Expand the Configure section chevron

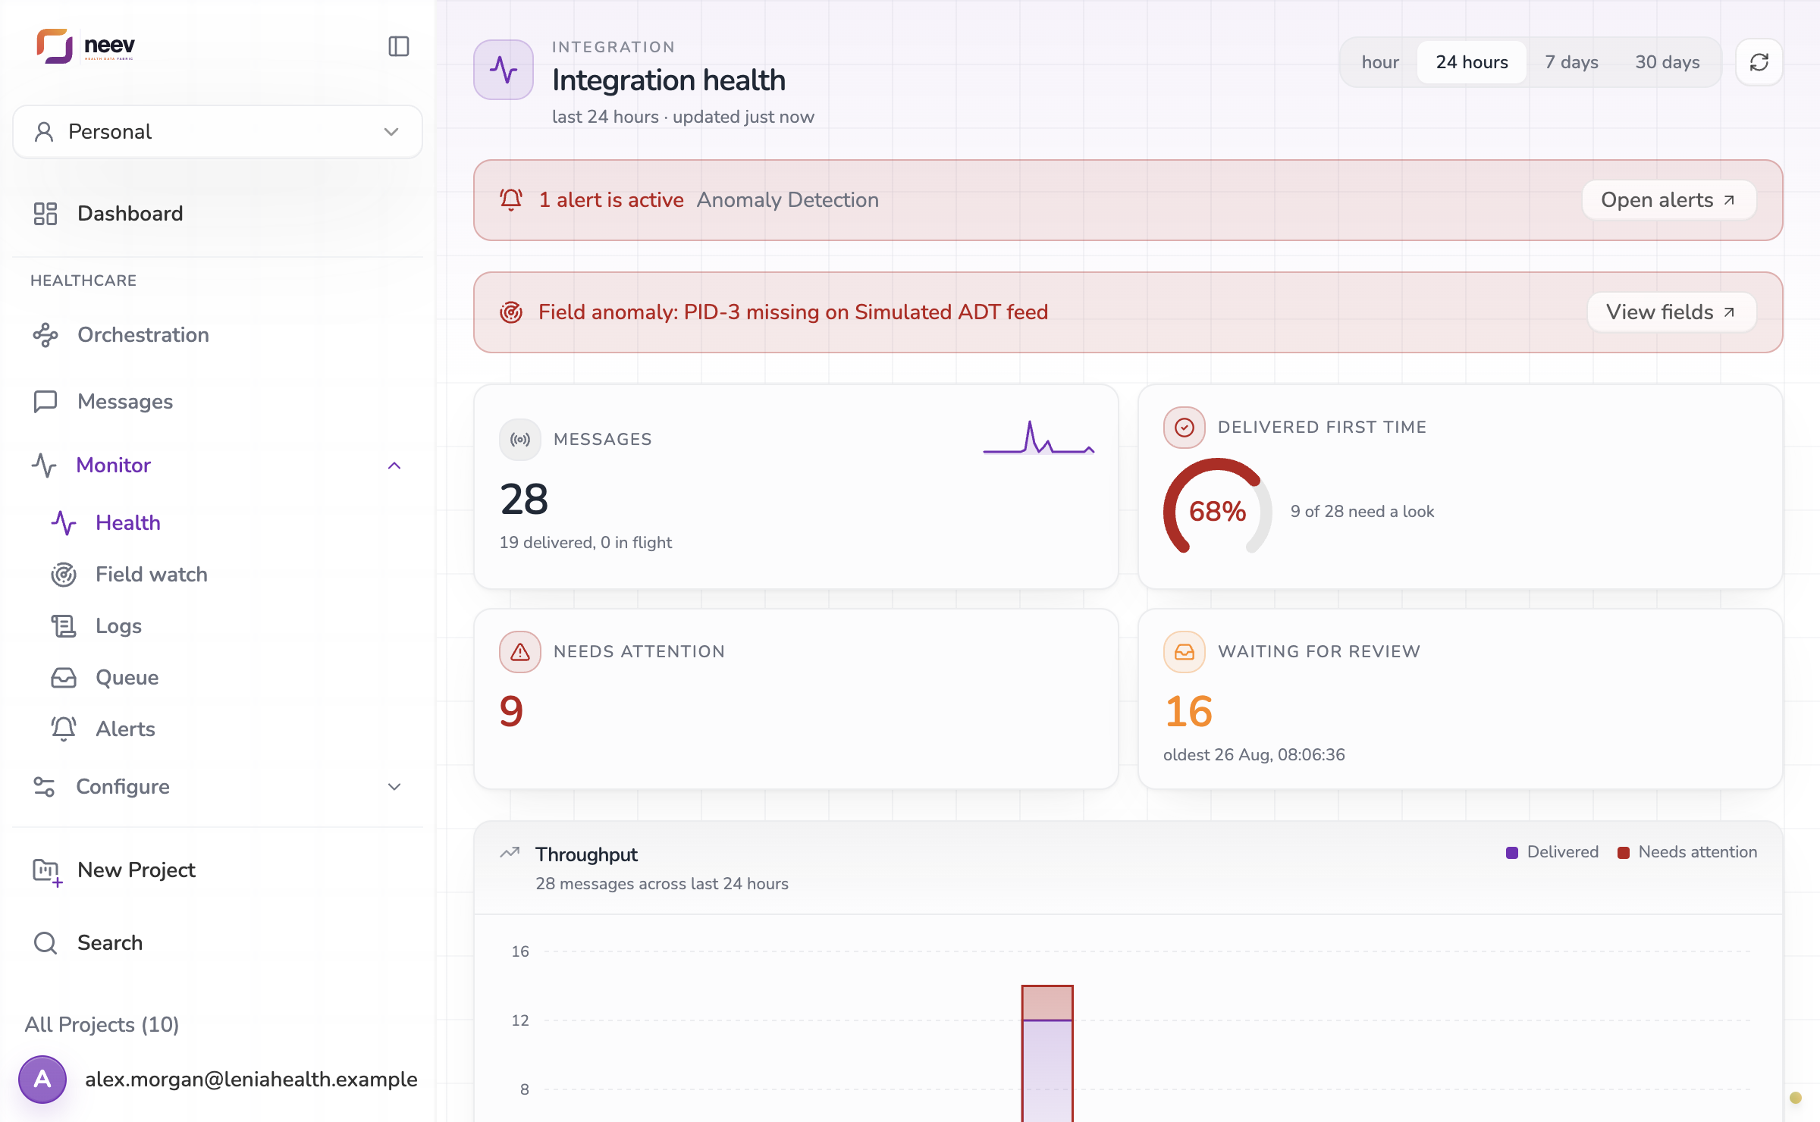394,787
